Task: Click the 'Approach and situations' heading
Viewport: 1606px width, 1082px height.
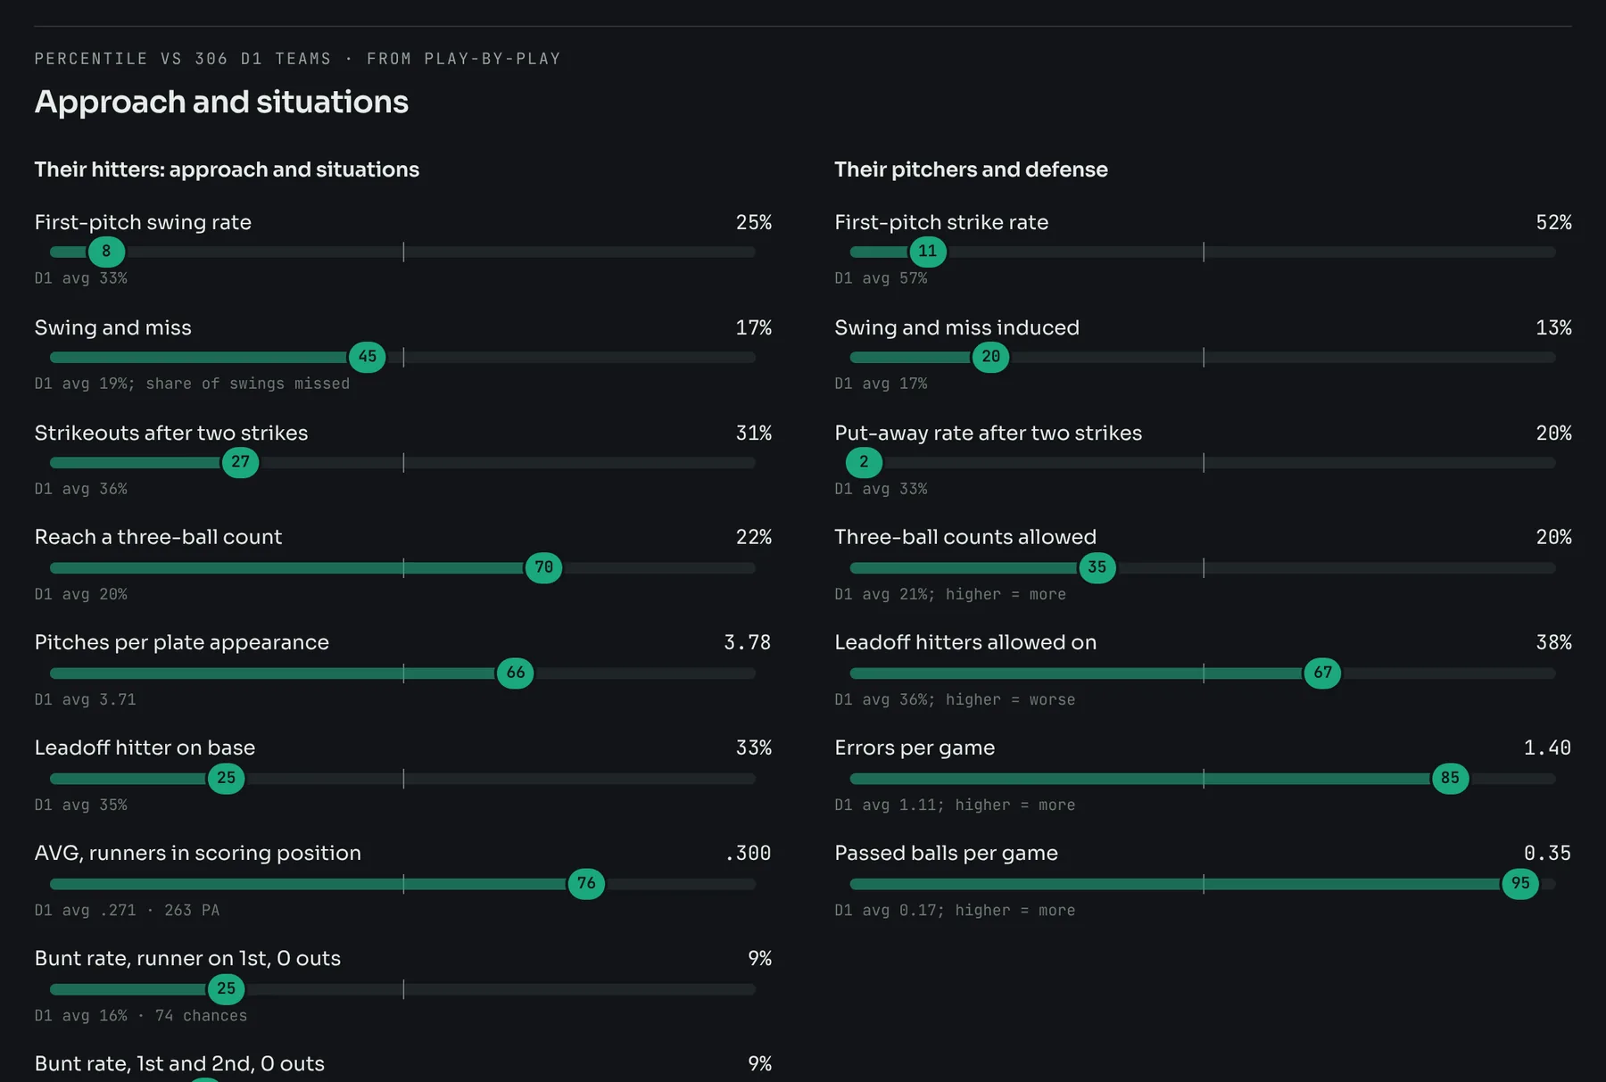Action: tap(221, 102)
